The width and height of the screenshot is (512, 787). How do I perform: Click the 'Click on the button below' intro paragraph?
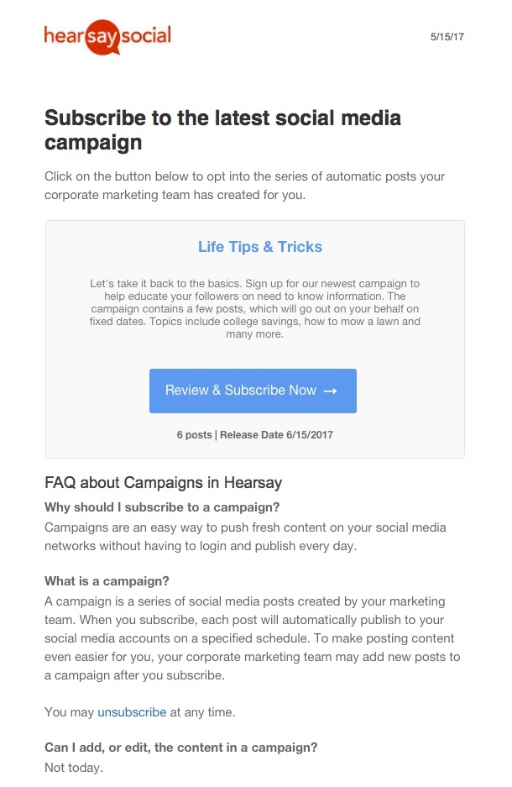pos(245,186)
